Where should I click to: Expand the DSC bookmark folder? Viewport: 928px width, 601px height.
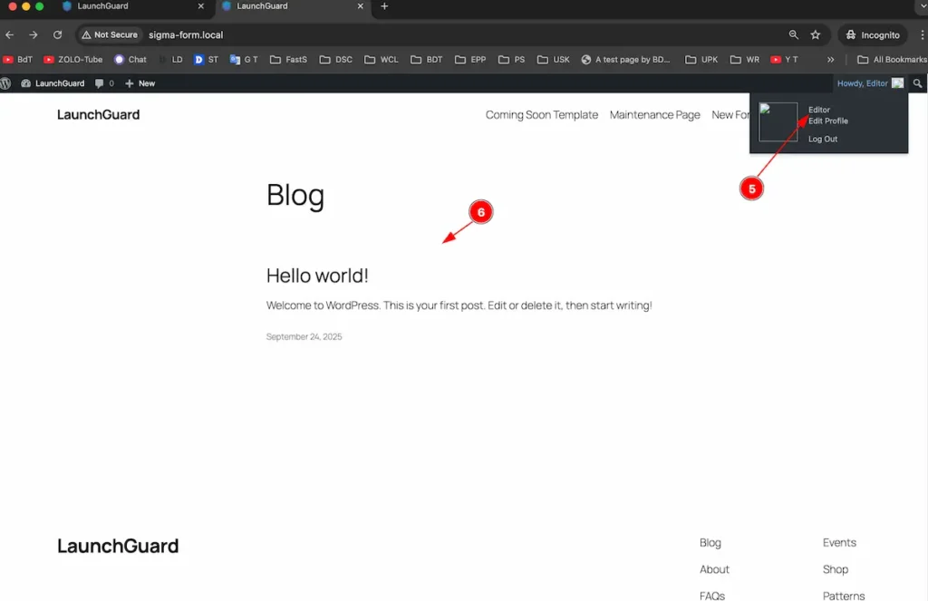(x=336, y=59)
